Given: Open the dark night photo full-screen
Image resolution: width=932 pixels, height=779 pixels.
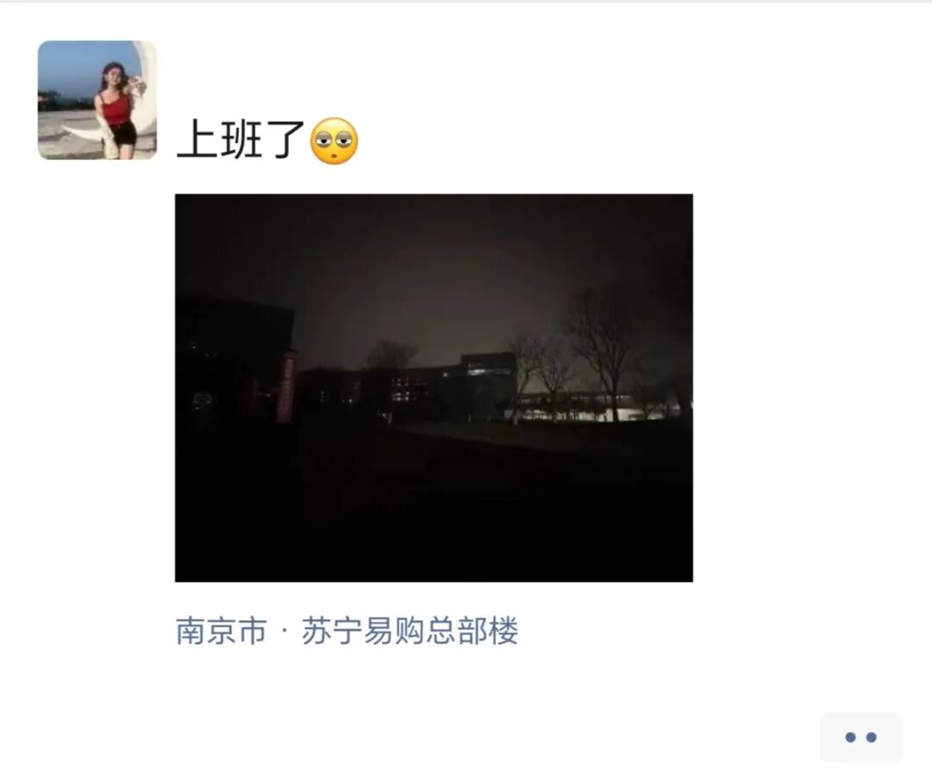Looking at the screenshot, I should pyautogui.click(x=434, y=387).
